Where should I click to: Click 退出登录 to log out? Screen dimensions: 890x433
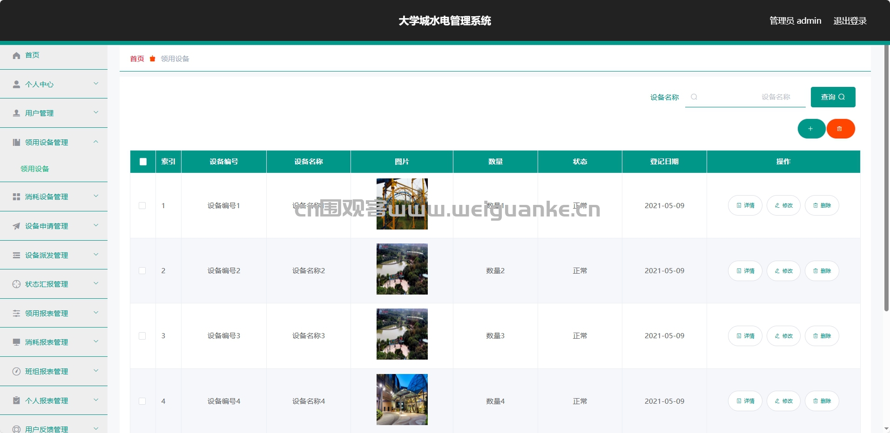tap(850, 21)
